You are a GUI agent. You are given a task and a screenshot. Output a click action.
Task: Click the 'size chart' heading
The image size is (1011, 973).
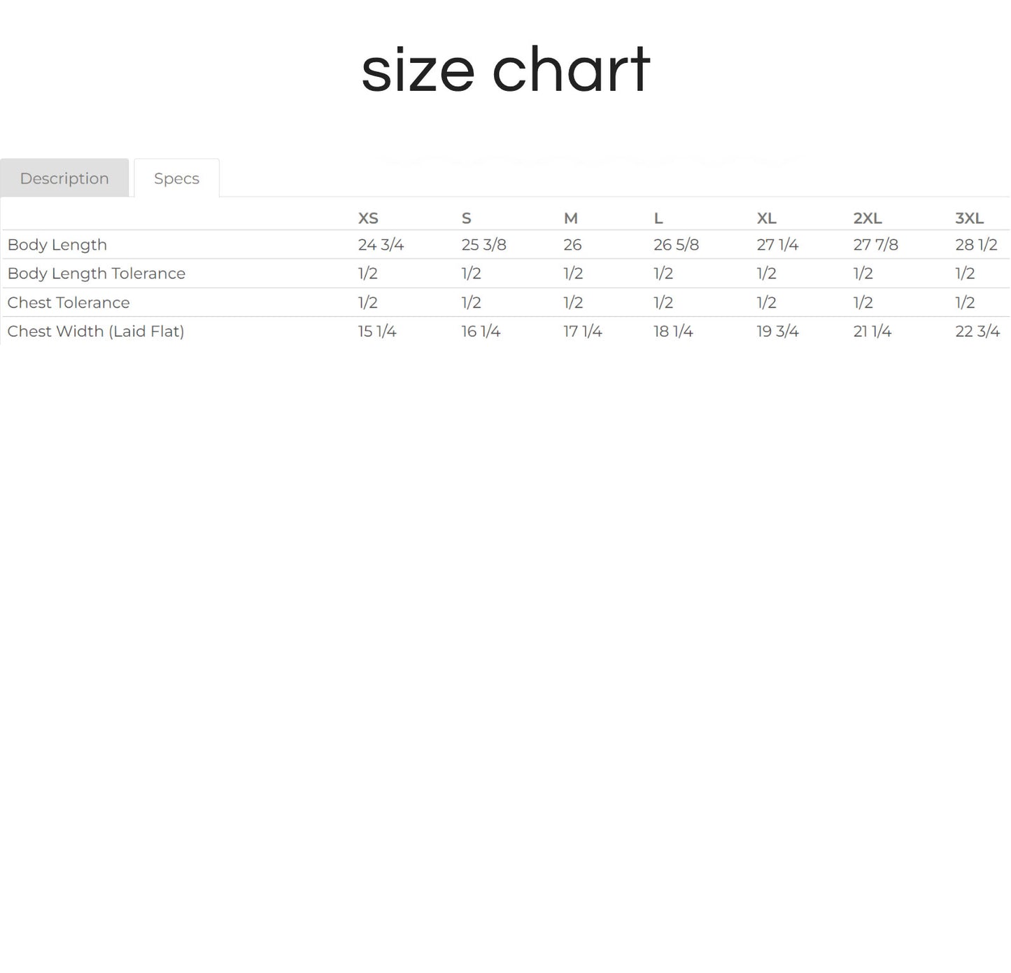coord(505,70)
